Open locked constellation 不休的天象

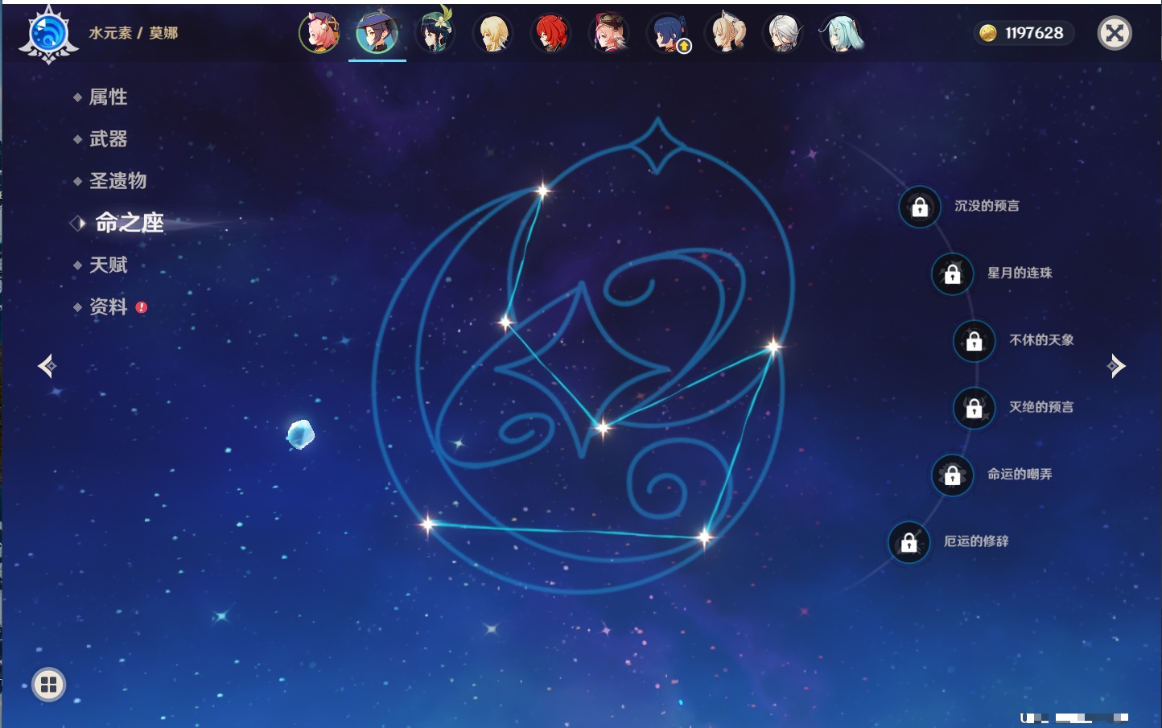pyautogui.click(x=975, y=341)
